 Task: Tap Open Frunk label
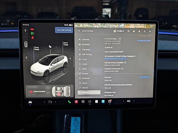point(37,48)
